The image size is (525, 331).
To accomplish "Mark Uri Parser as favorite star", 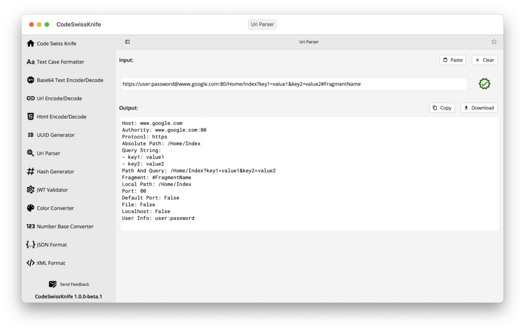I will [494, 42].
